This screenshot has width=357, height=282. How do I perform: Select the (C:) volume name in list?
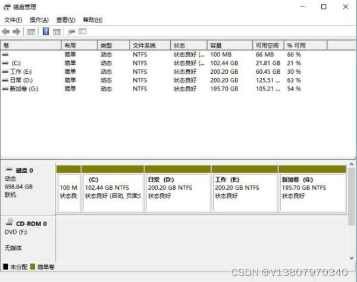point(16,63)
